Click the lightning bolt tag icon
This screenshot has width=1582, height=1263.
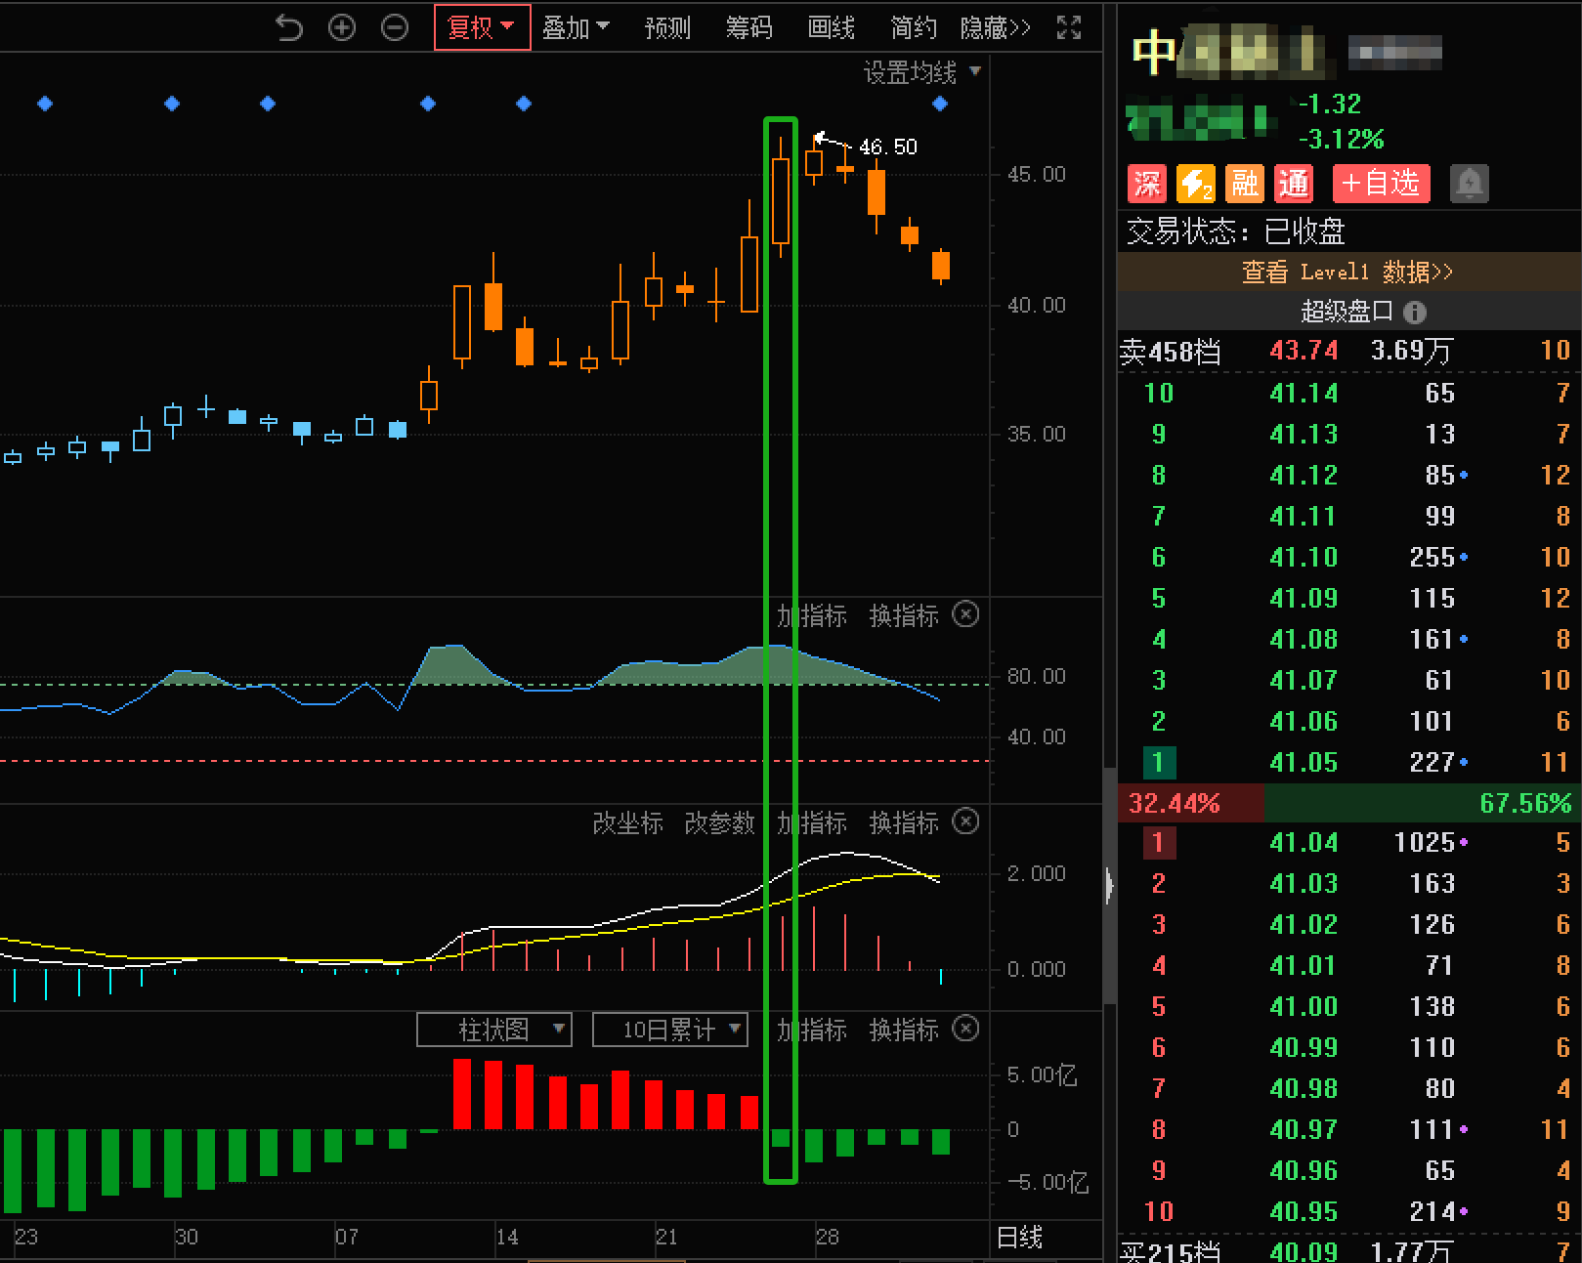pyautogui.click(x=1195, y=184)
